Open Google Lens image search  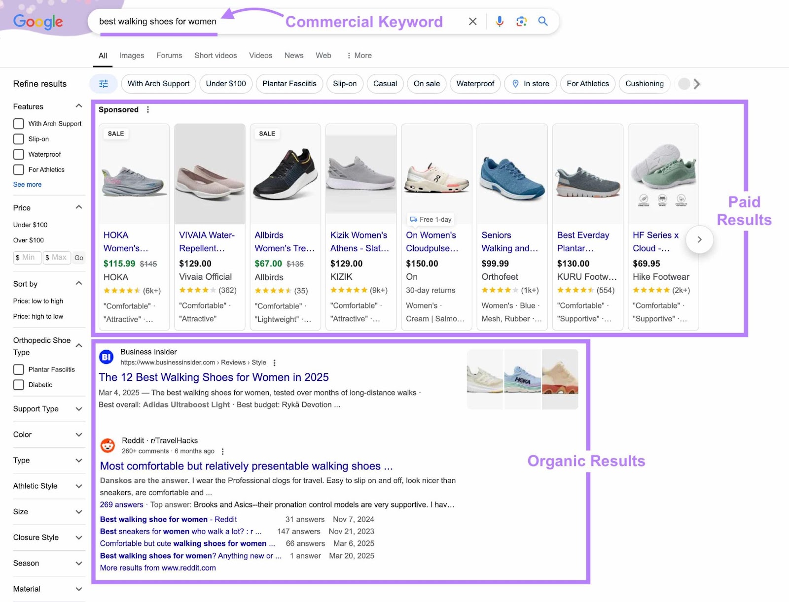[x=521, y=21]
